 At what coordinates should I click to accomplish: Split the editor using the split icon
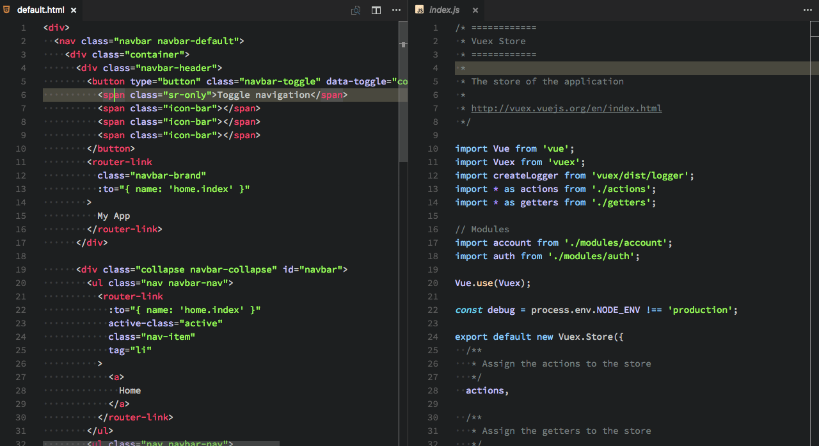[x=376, y=10]
